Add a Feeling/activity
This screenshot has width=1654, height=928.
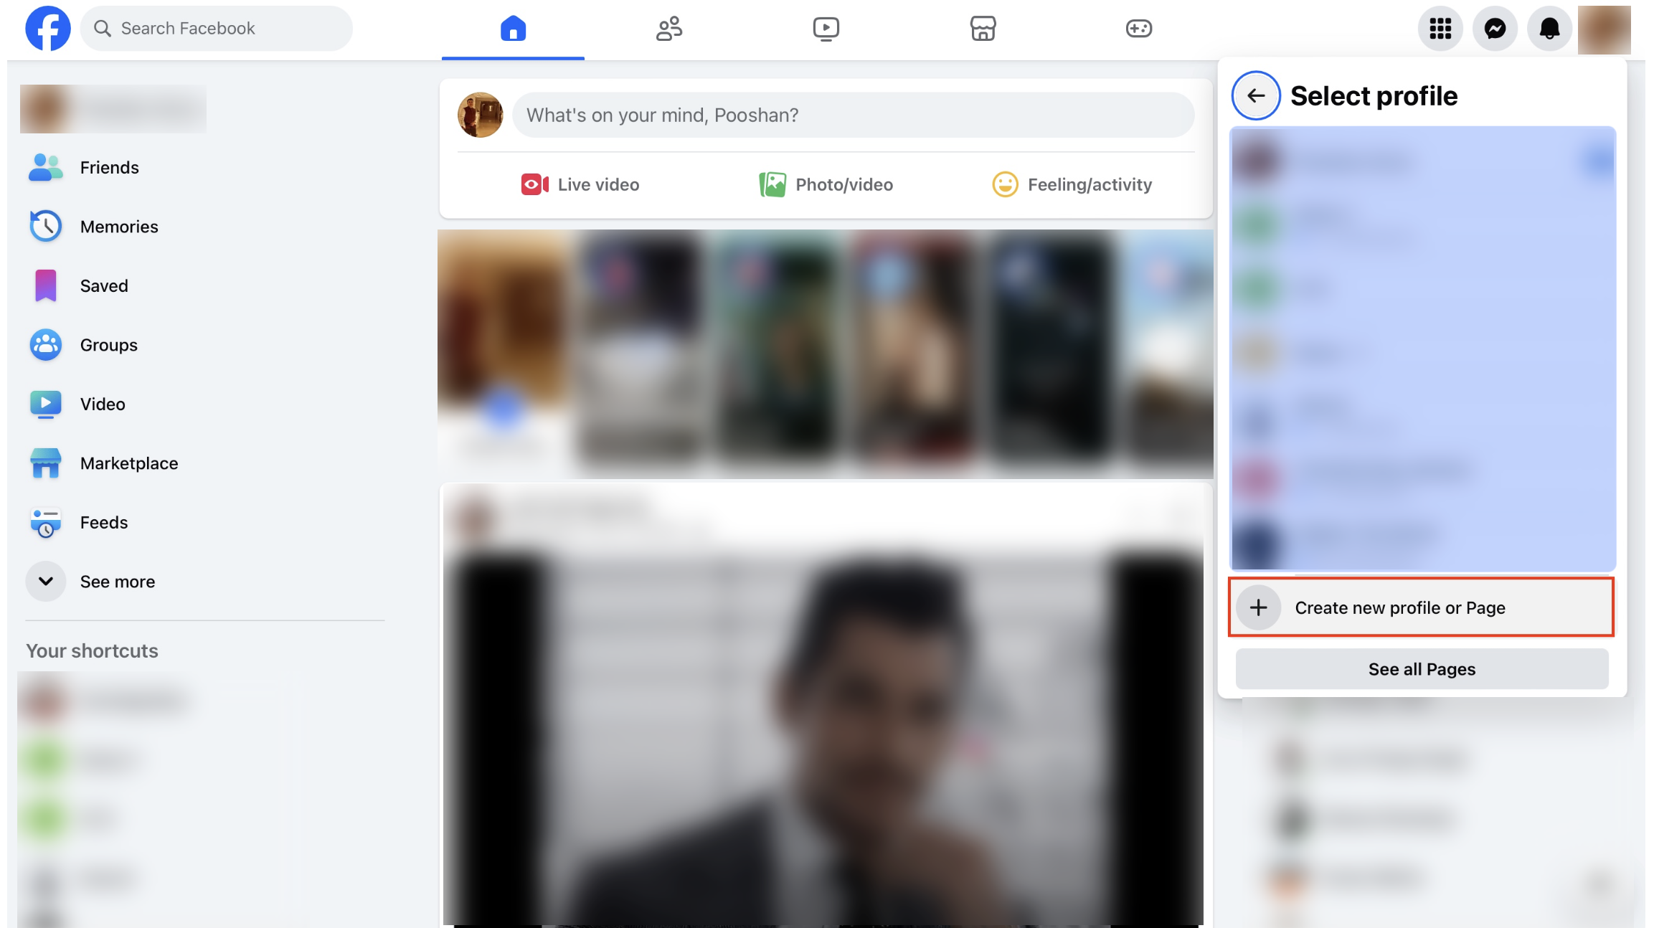point(1072,184)
